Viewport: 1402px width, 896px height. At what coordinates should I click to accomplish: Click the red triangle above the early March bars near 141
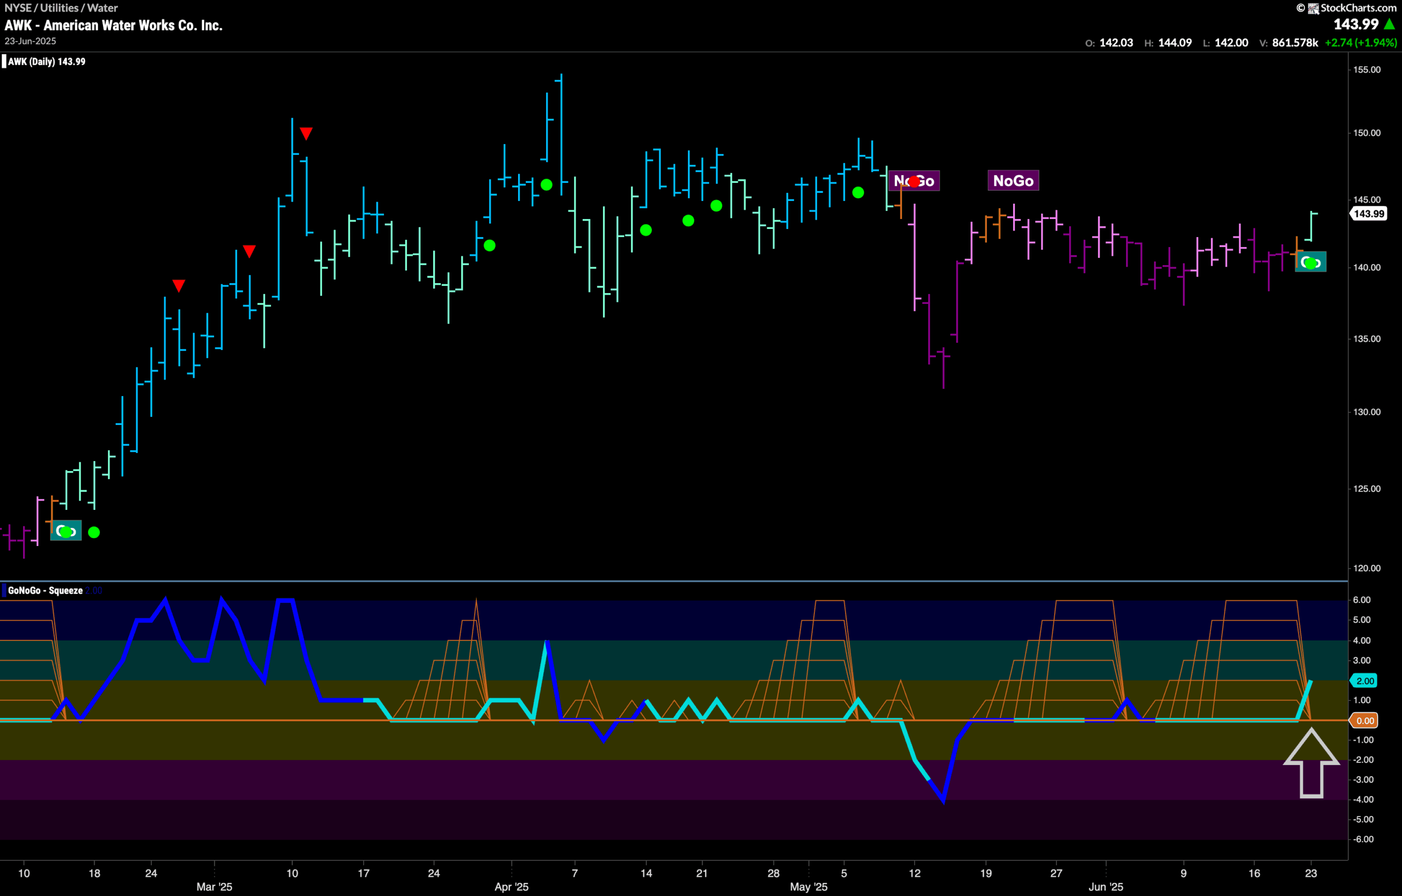point(249,251)
